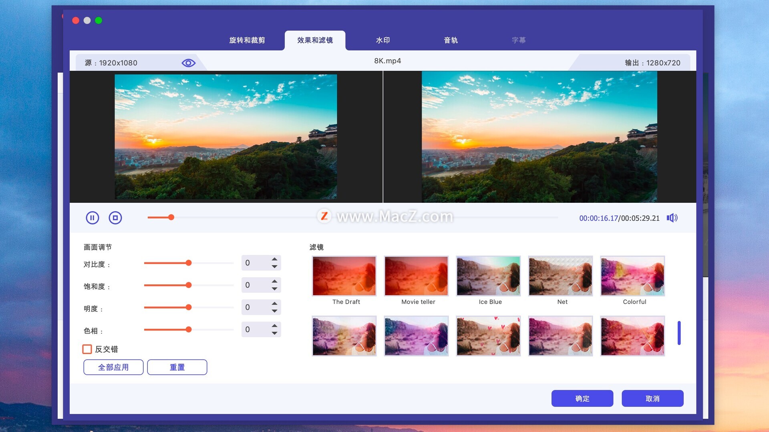Click the 重置 reset button

[177, 367]
